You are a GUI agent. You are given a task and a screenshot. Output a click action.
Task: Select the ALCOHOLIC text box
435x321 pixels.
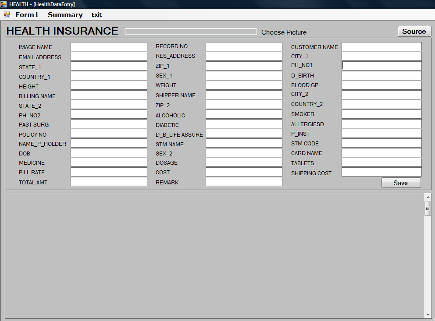[244, 114]
